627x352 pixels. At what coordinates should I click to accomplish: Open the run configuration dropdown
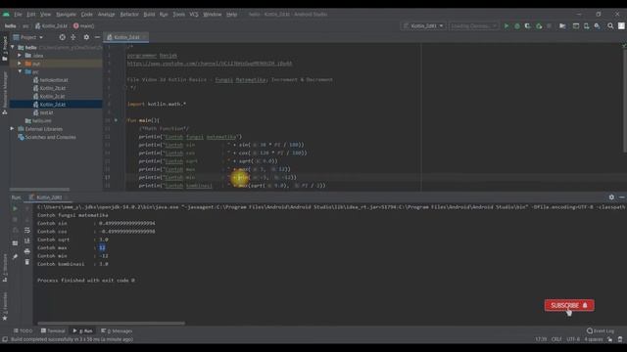423,26
